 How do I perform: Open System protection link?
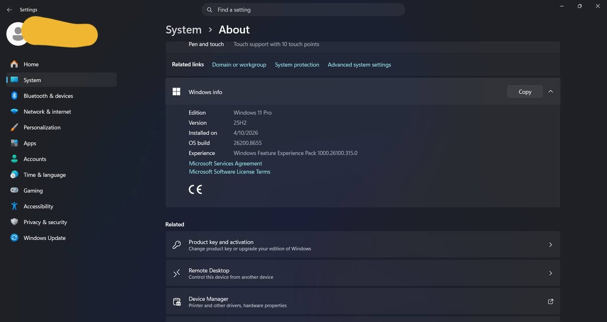[x=297, y=65]
